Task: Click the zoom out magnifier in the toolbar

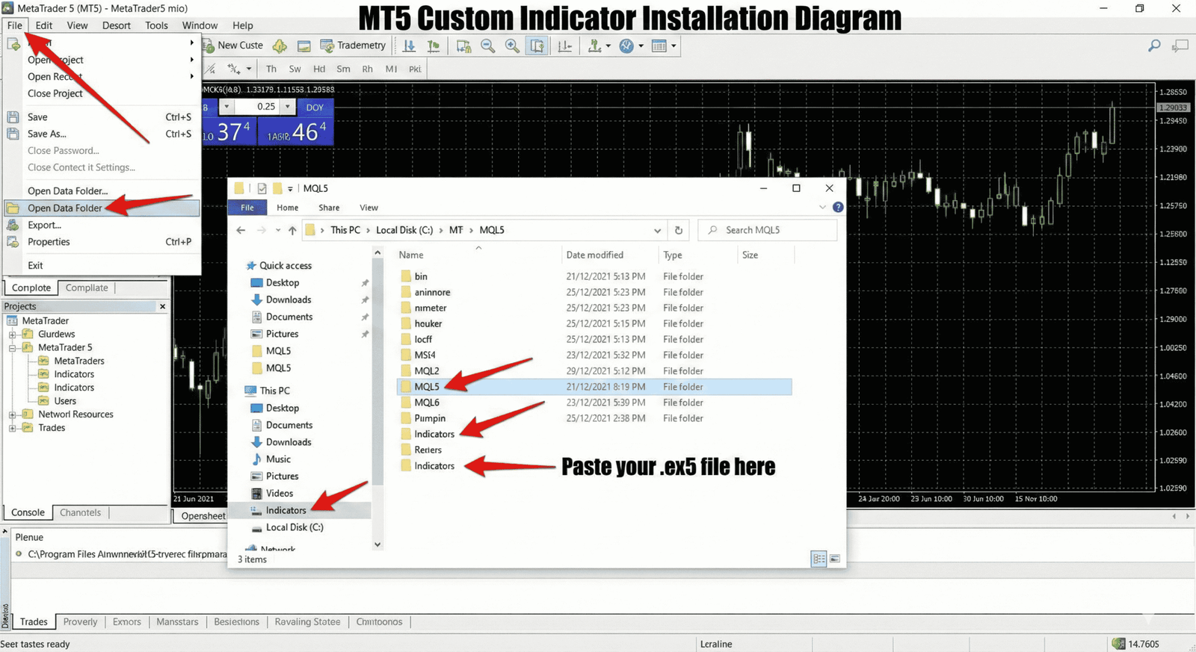Action: pyautogui.click(x=488, y=46)
